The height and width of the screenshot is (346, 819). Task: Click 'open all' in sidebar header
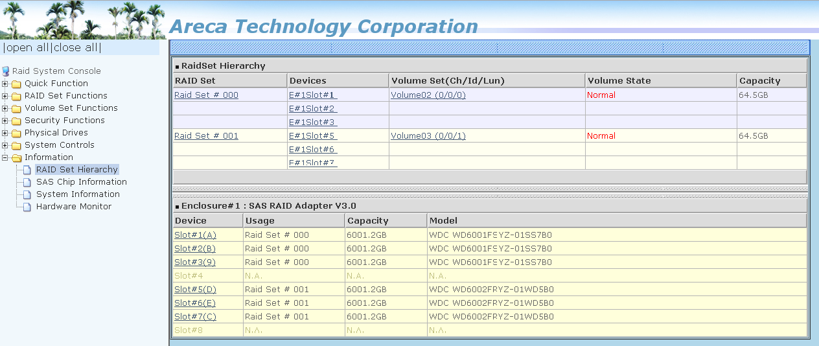[x=28, y=47]
